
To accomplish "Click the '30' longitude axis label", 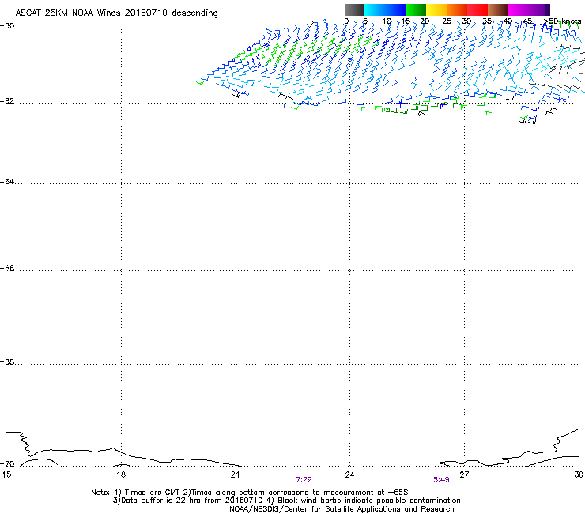I will 579,474.
